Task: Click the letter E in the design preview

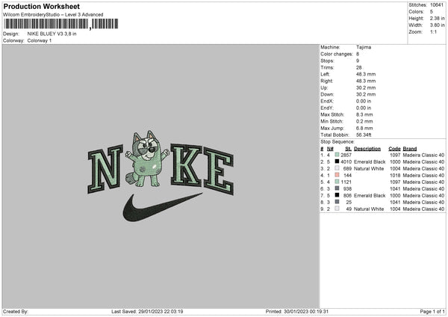Action: pyautogui.click(x=219, y=170)
